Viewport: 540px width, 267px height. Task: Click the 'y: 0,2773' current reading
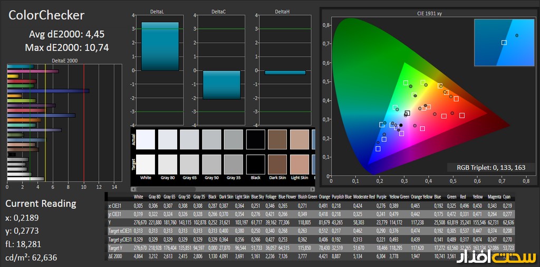(x=22, y=231)
